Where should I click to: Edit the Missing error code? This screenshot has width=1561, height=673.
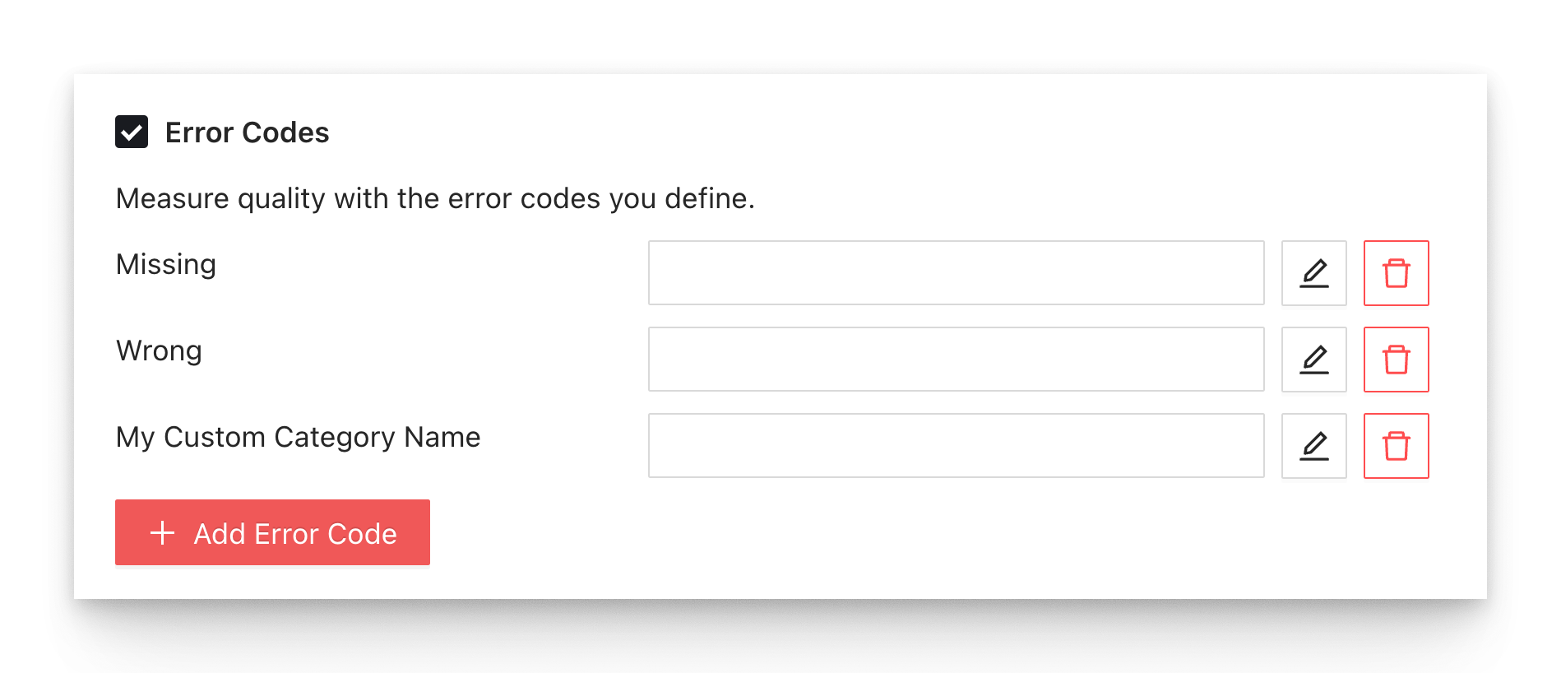click(1313, 273)
